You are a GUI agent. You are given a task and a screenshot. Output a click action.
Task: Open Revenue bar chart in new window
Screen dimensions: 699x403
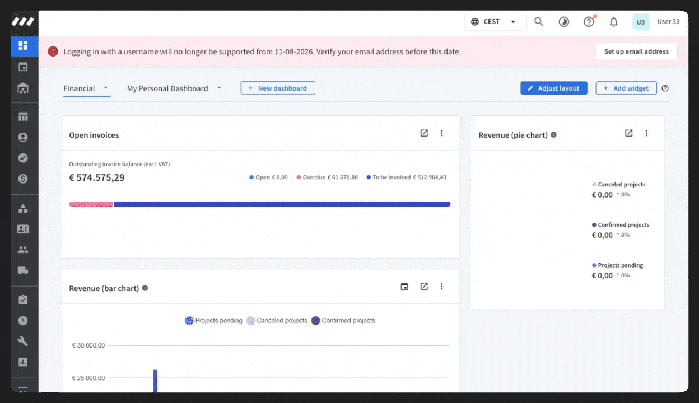[x=424, y=287]
